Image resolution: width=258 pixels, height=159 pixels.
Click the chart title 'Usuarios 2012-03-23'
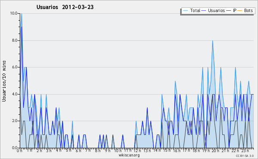point(65,7)
